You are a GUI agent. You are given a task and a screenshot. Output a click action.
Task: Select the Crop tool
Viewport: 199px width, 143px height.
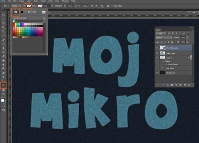coord(3,31)
